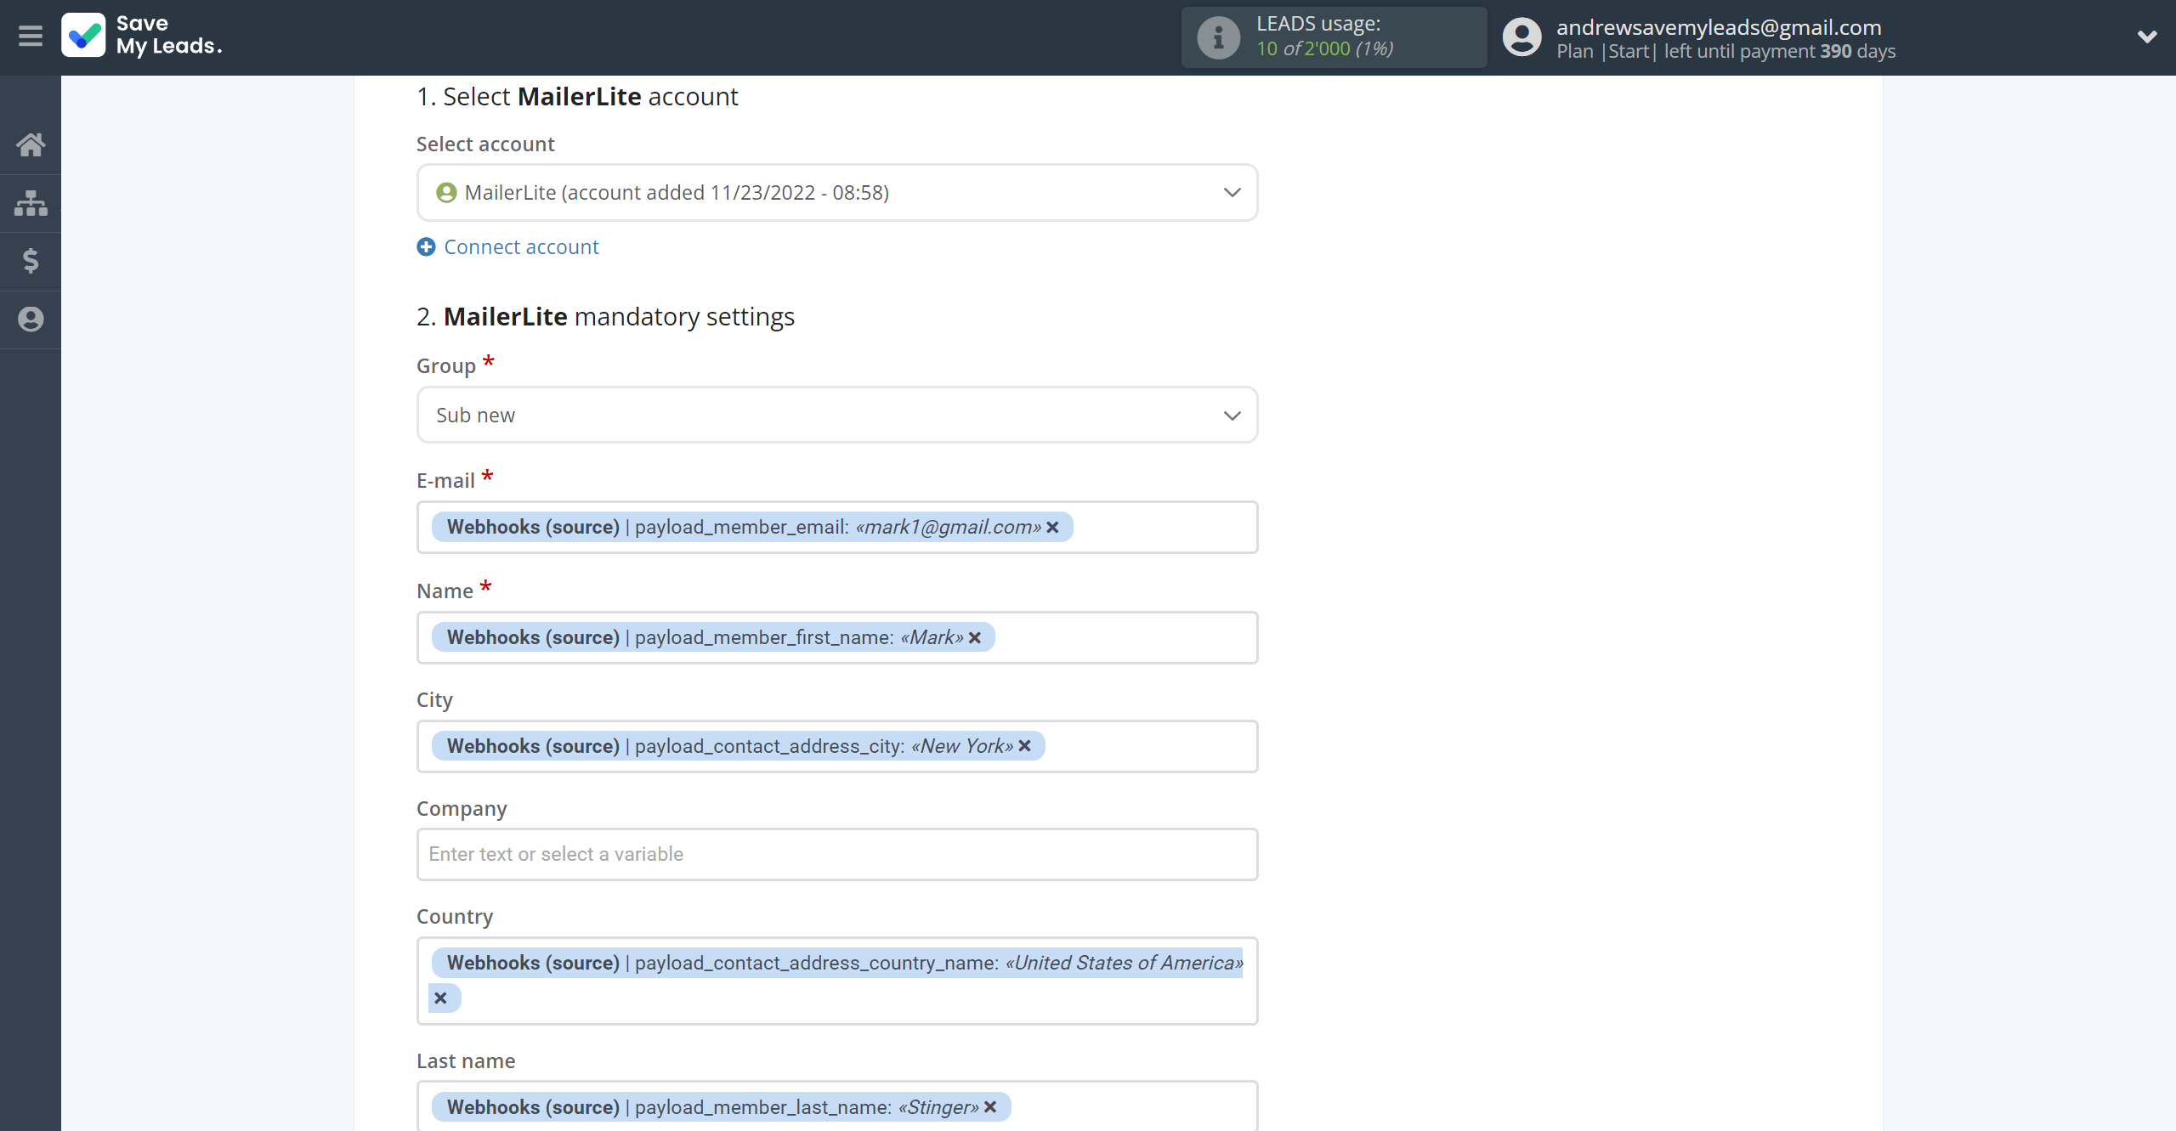Click the Plan Start payment days text
The width and height of the screenshot is (2176, 1131).
click(1725, 52)
